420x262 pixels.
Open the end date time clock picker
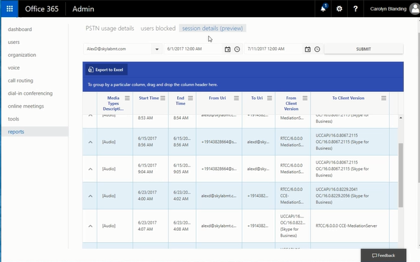(x=317, y=49)
